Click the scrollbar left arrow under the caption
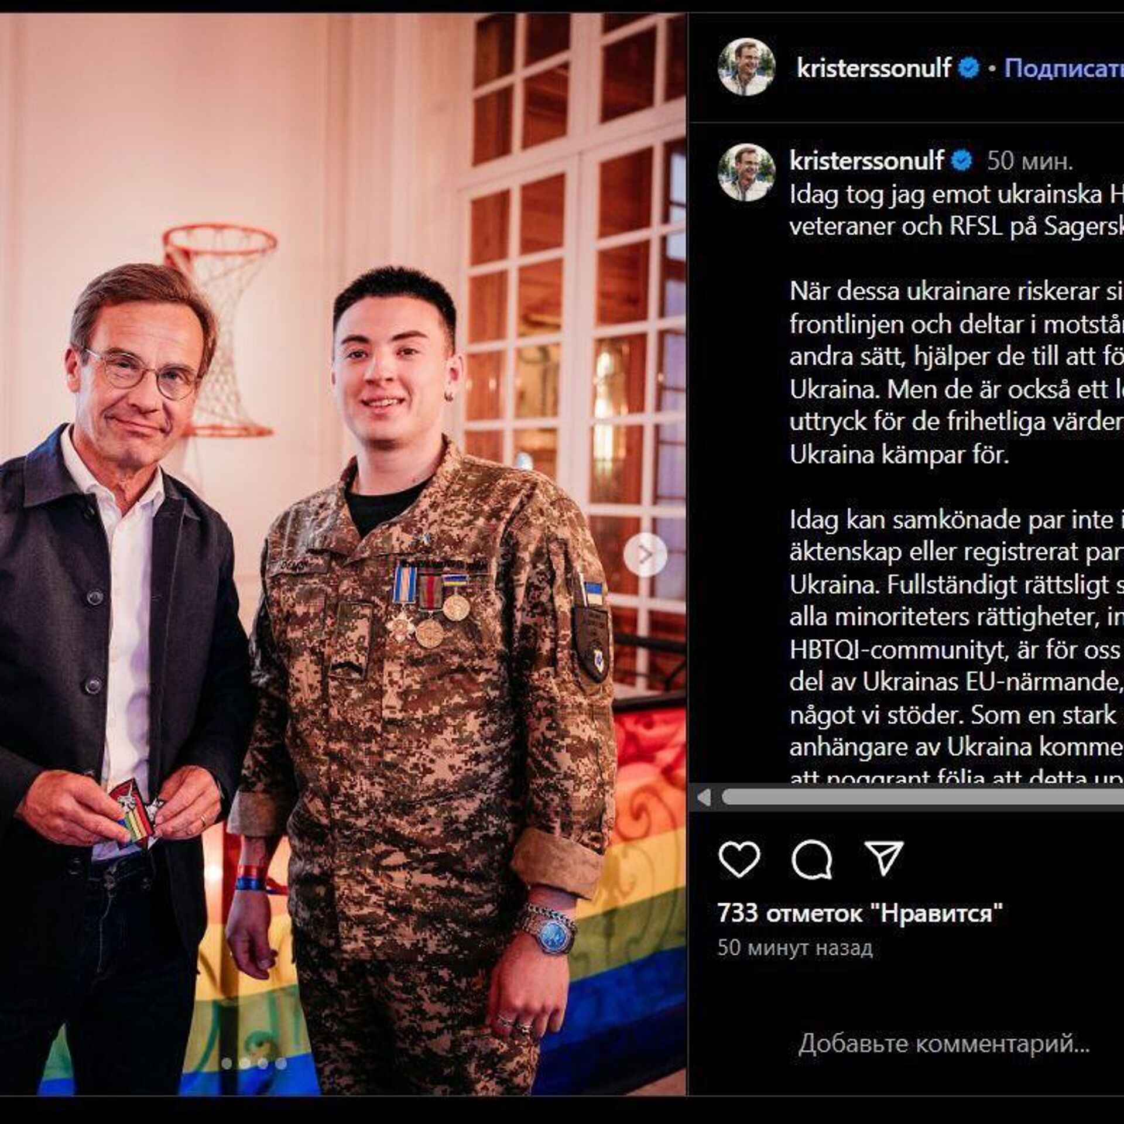1124x1124 pixels. point(704,797)
